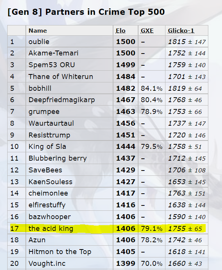This screenshot has height=270, width=222.
Task: Click King of Sla's Elo 1444
Action: (x=126, y=147)
